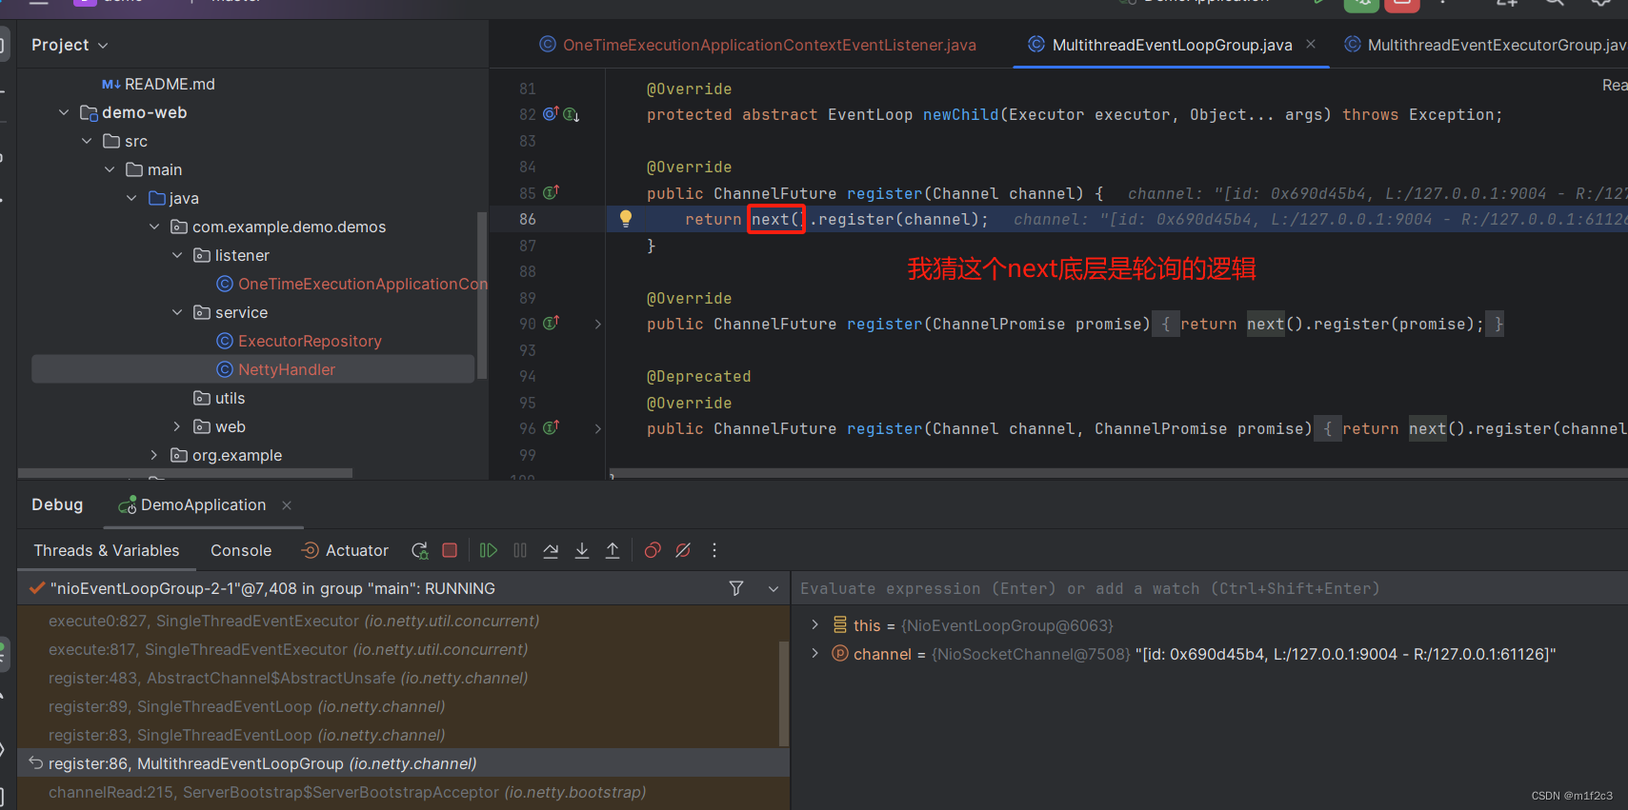This screenshot has height=810, width=1628.
Task: Collapse com.example.demo.demos package
Action: tap(154, 227)
